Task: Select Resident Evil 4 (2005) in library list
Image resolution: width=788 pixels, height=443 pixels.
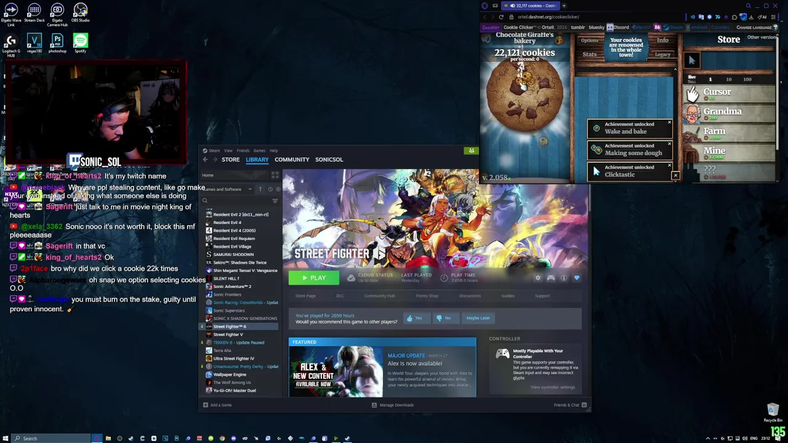Action: pyautogui.click(x=234, y=230)
